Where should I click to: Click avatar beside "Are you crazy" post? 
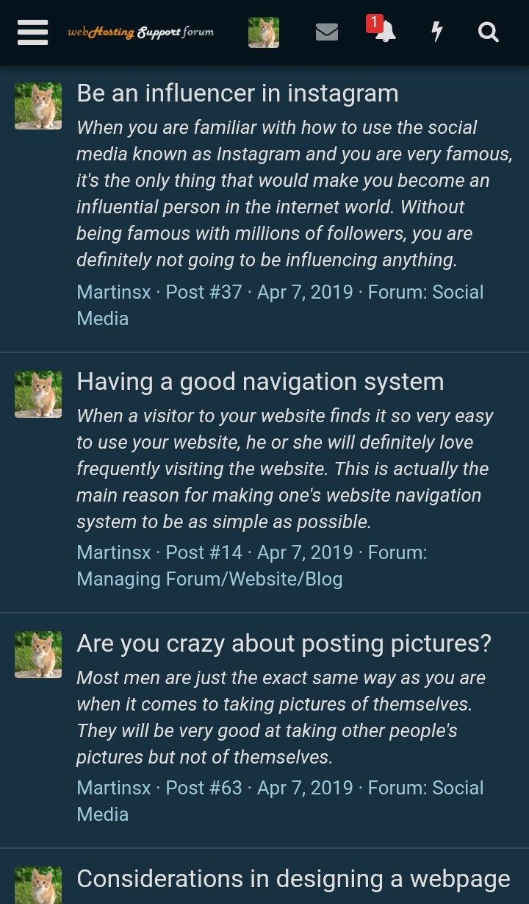pos(38,655)
